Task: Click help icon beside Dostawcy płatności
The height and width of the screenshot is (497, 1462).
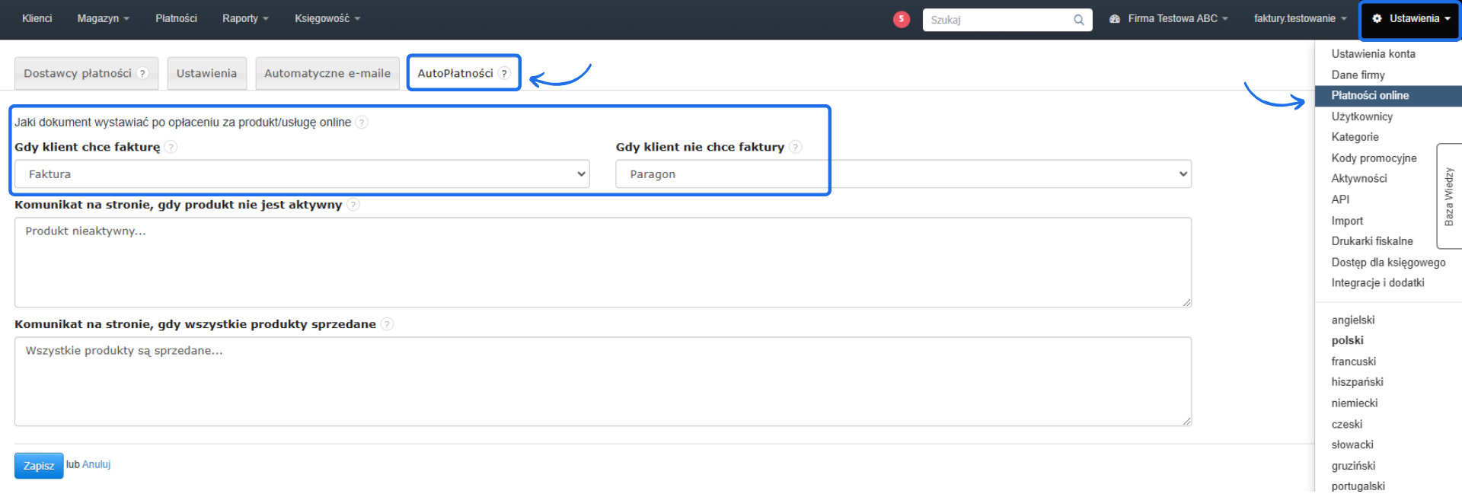Action: [x=142, y=73]
